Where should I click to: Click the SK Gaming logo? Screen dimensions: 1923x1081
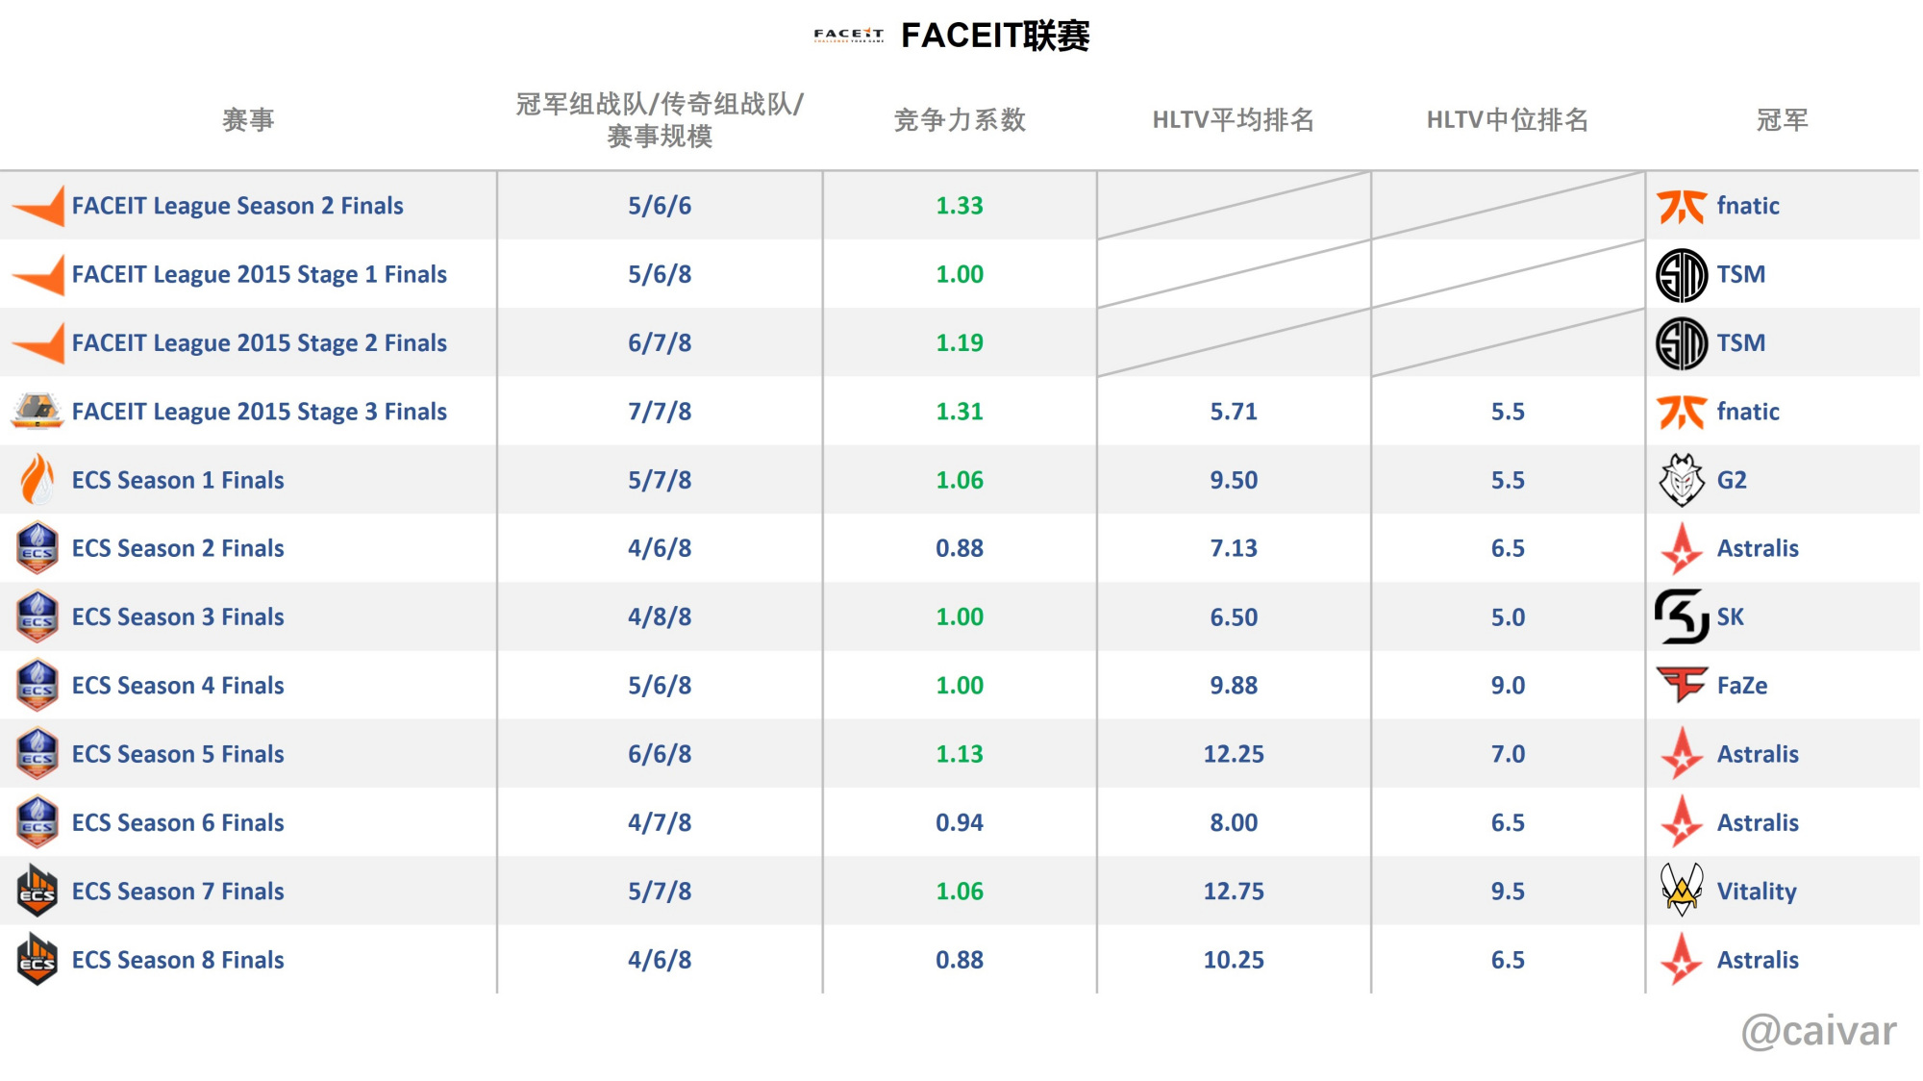coord(1682,616)
